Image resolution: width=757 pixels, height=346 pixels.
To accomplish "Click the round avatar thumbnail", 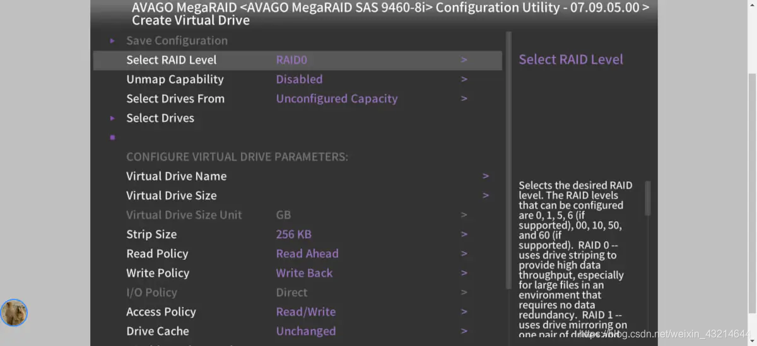I will (x=14, y=313).
